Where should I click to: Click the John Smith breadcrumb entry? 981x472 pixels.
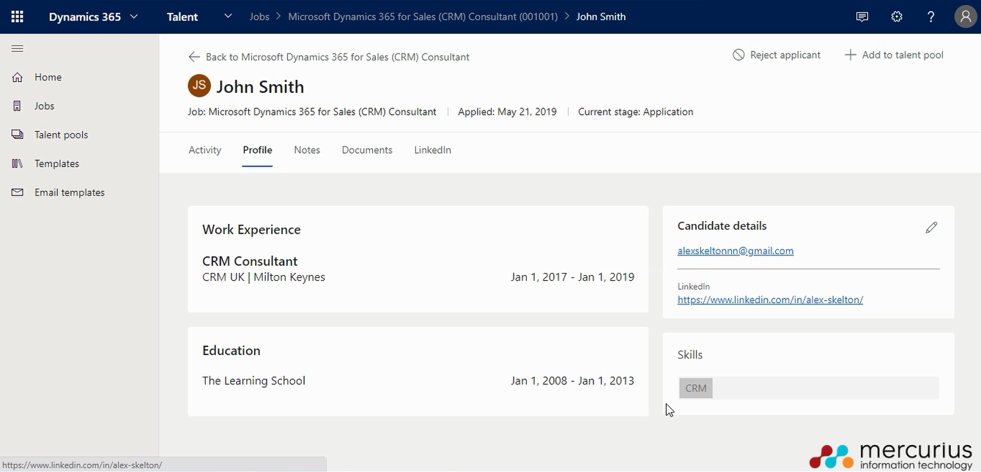tap(601, 16)
